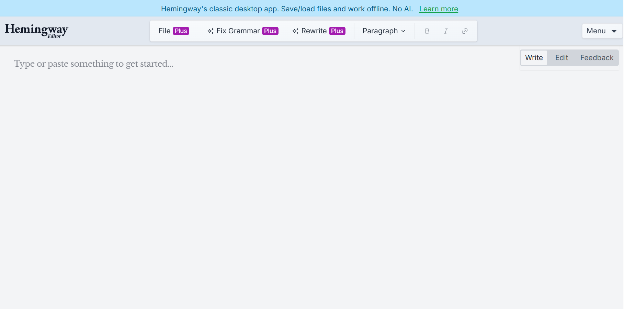Click the Fix Grammar Plus button

(243, 31)
